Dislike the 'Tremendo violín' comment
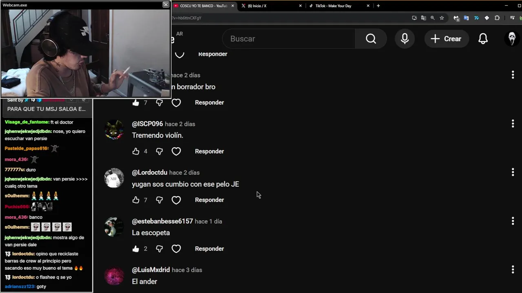This screenshot has width=522, height=293. [159, 151]
